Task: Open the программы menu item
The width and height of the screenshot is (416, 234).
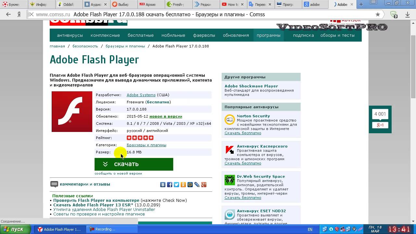Action: (x=268, y=35)
